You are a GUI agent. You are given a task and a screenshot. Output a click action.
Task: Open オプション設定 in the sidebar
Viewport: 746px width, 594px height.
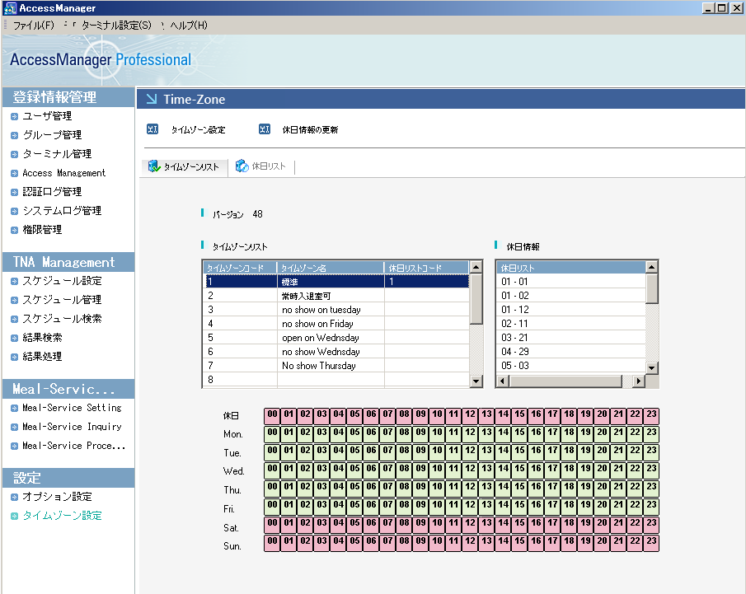(57, 497)
